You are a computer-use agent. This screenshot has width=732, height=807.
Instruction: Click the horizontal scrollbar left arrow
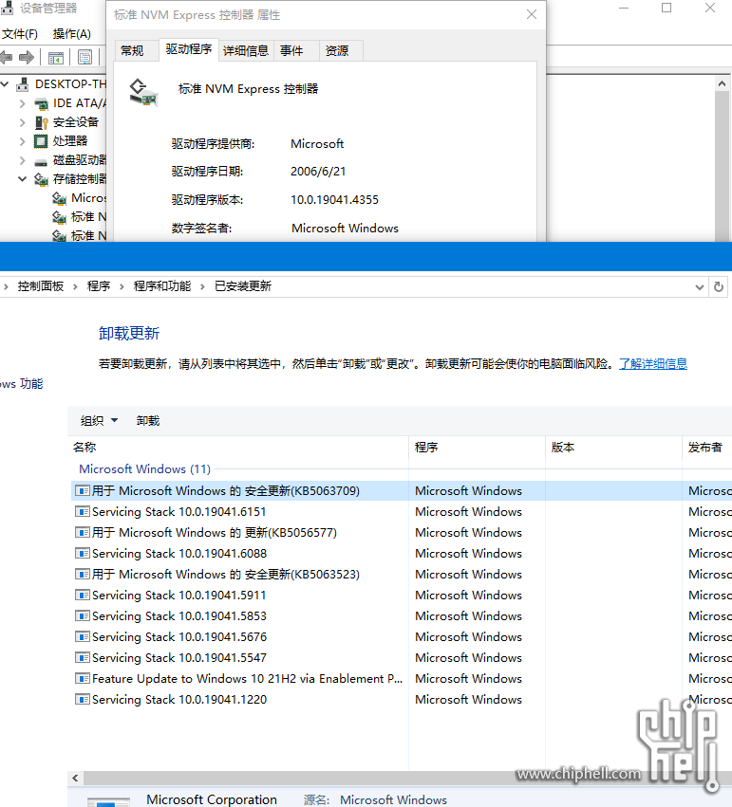(x=75, y=778)
